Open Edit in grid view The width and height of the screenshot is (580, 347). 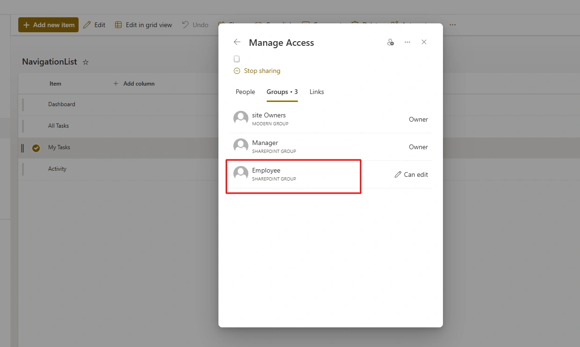pos(144,25)
